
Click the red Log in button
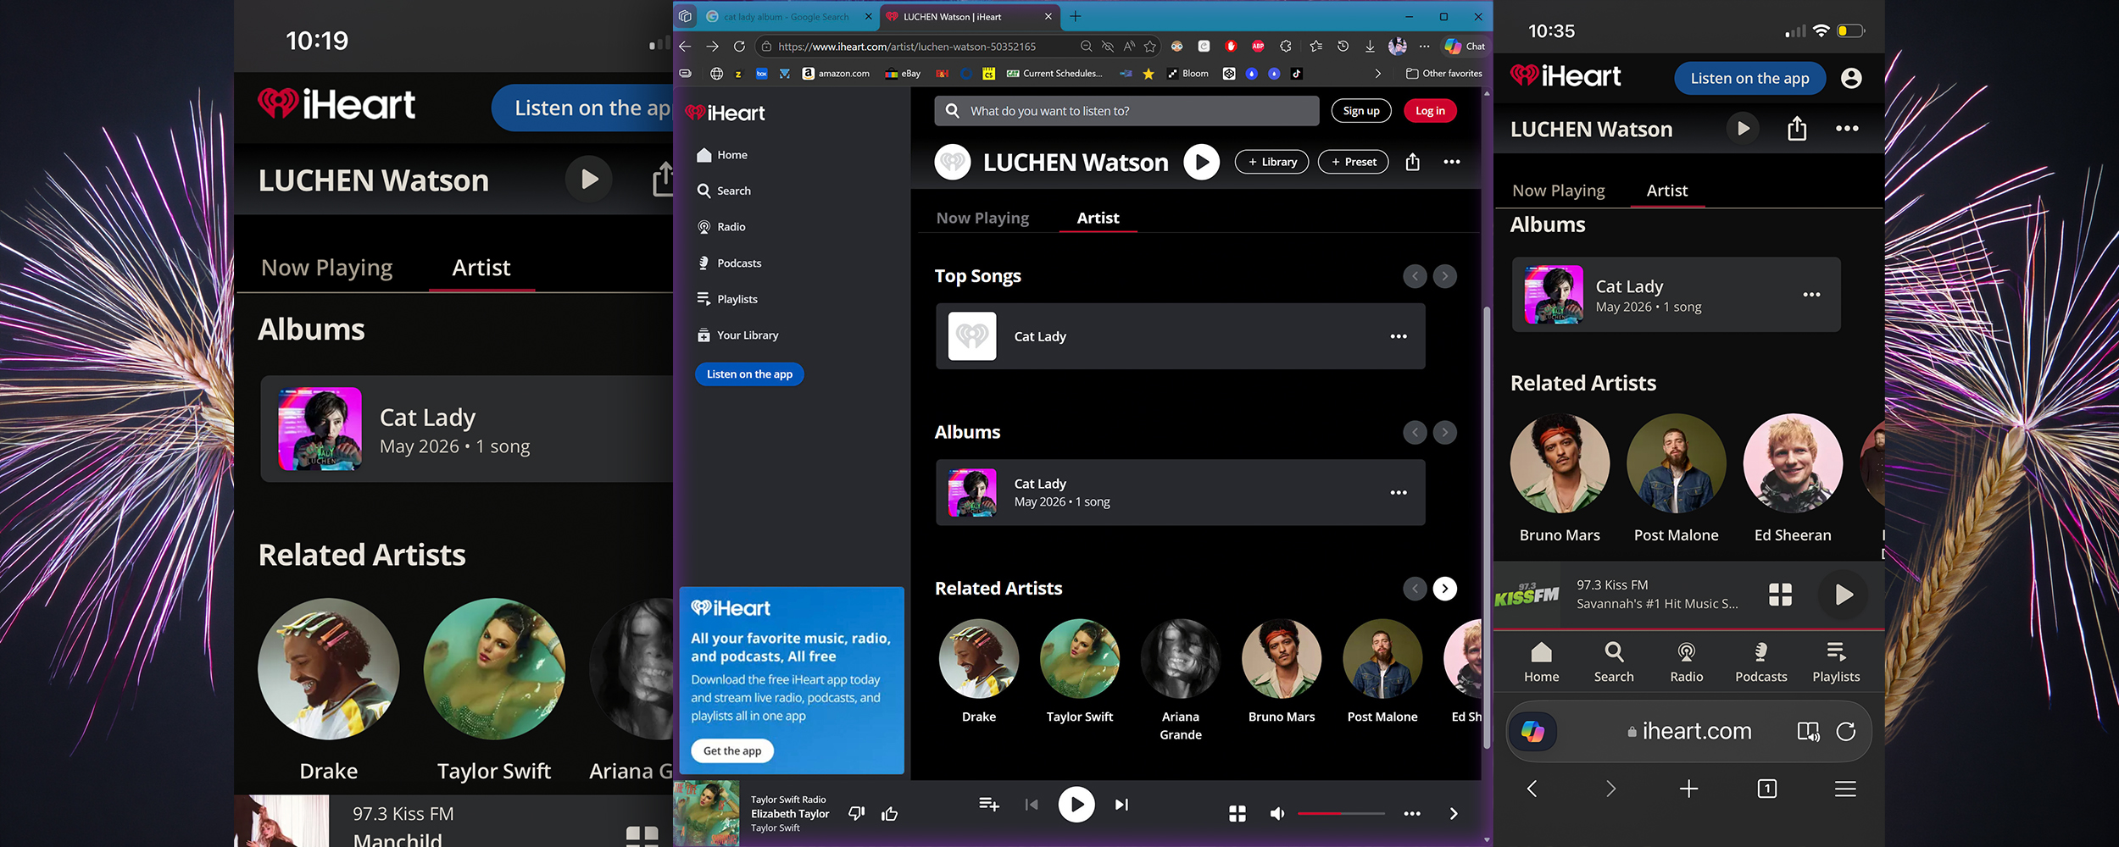[x=1430, y=111]
